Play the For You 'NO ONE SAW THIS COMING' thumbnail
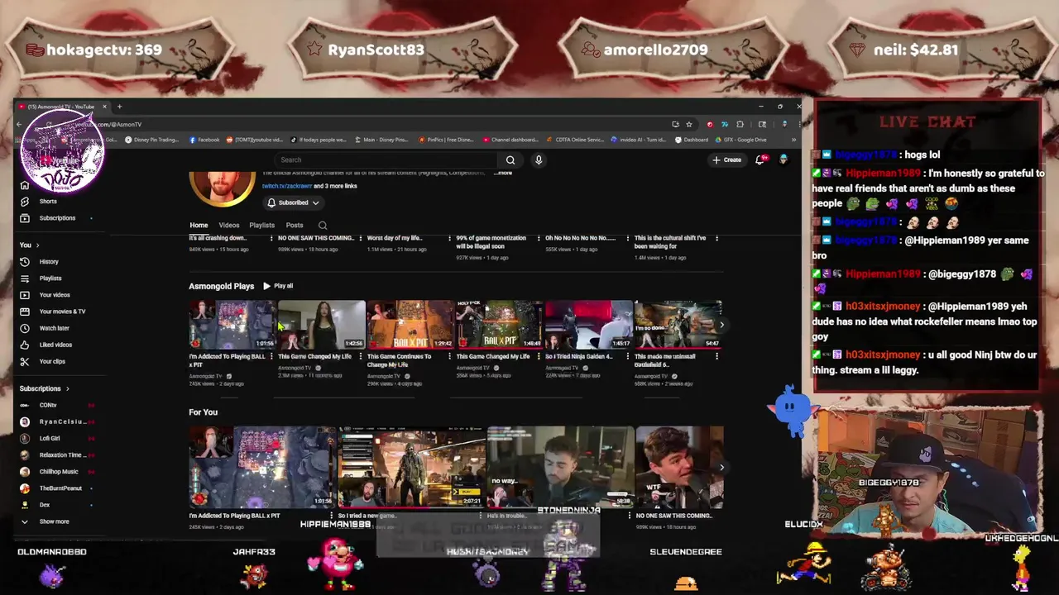The height and width of the screenshot is (595, 1059). pyautogui.click(x=679, y=468)
